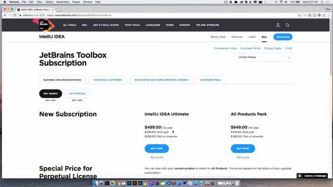Open the Contact Sales link

[273, 48]
